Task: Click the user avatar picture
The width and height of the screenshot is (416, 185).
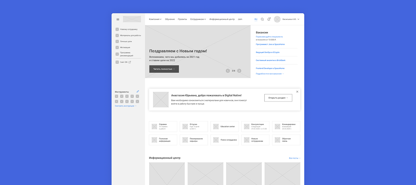Action: 277,19
